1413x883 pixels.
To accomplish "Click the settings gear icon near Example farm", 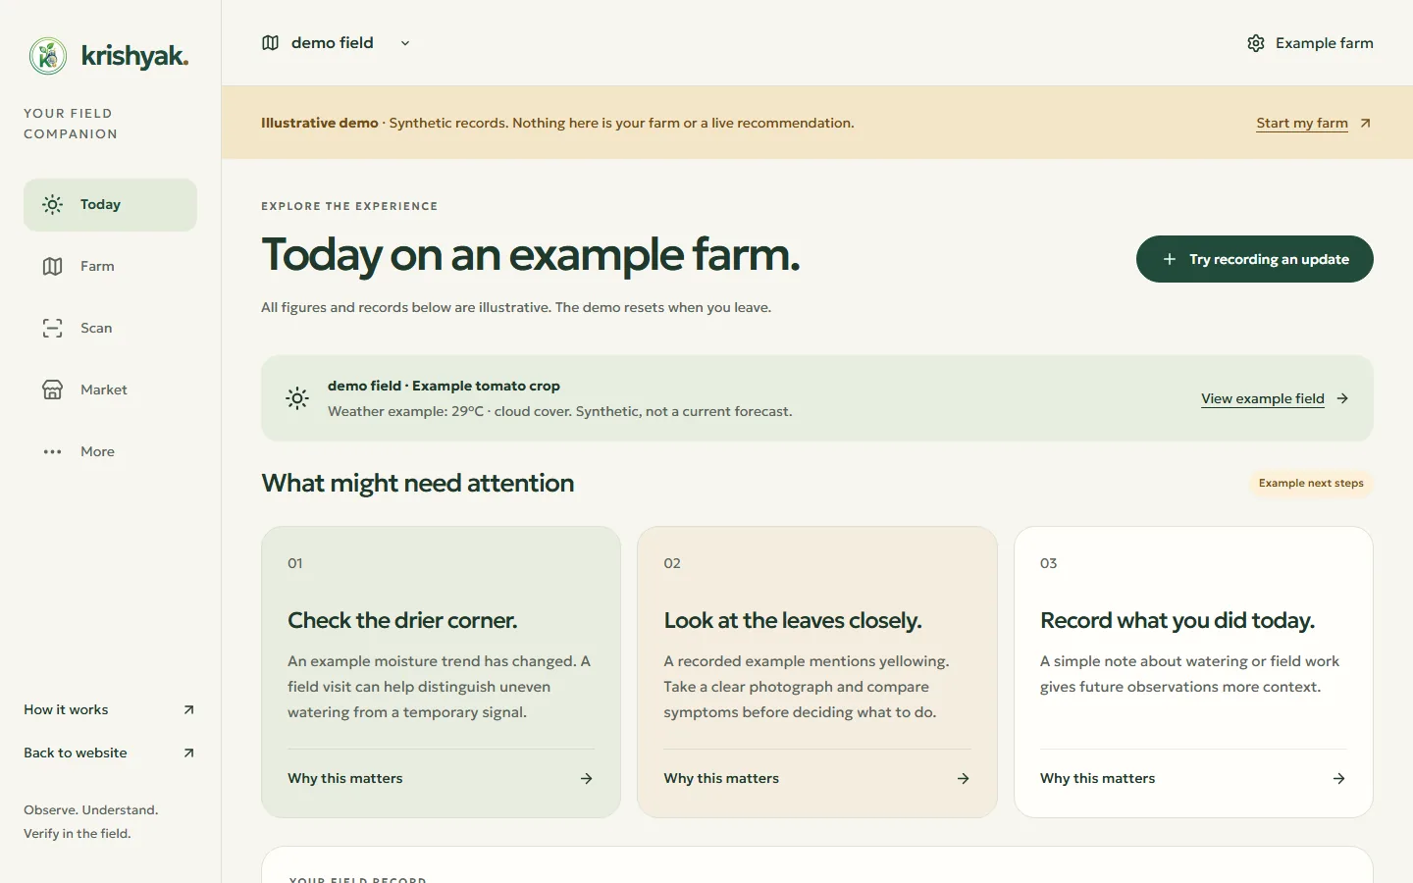I will [x=1256, y=43].
